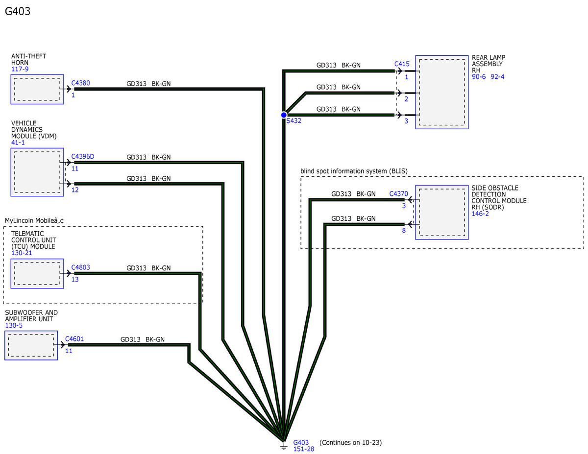Open the C415 connector link
This screenshot has width=588, height=454.
point(402,64)
